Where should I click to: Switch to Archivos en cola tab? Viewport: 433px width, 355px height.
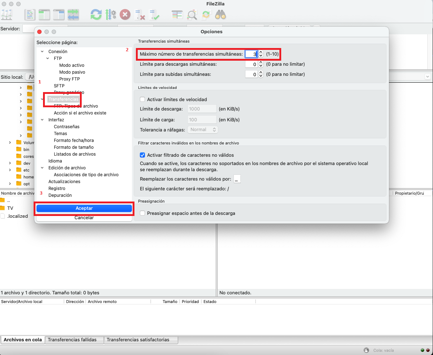(x=23, y=340)
